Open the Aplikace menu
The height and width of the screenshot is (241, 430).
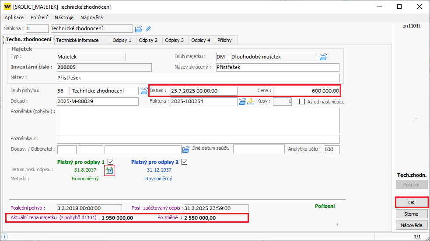(x=14, y=17)
